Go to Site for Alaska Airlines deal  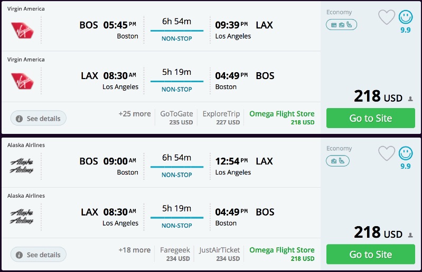click(371, 254)
